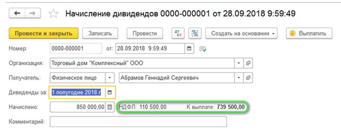
Task: Open period picker for Дивиденды за
Action: [x=110, y=92]
